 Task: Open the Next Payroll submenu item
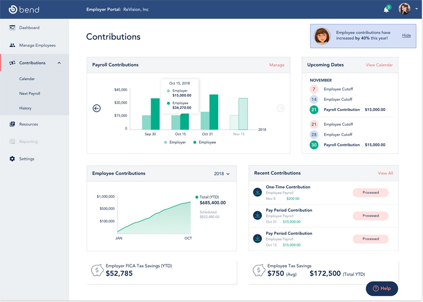(x=30, y=94)
